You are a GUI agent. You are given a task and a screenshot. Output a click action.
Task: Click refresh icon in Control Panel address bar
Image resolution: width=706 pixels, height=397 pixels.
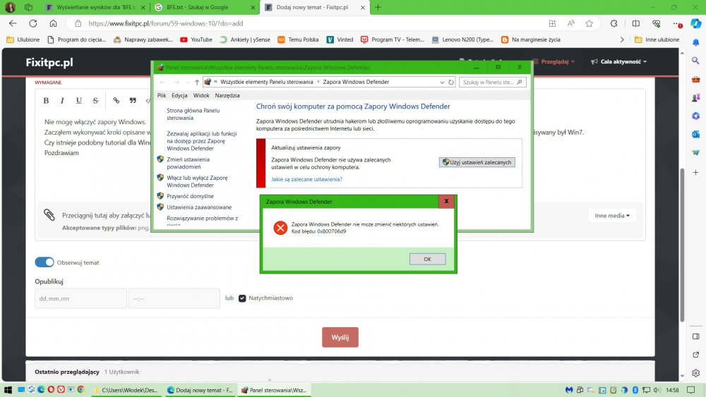point(451,82)
